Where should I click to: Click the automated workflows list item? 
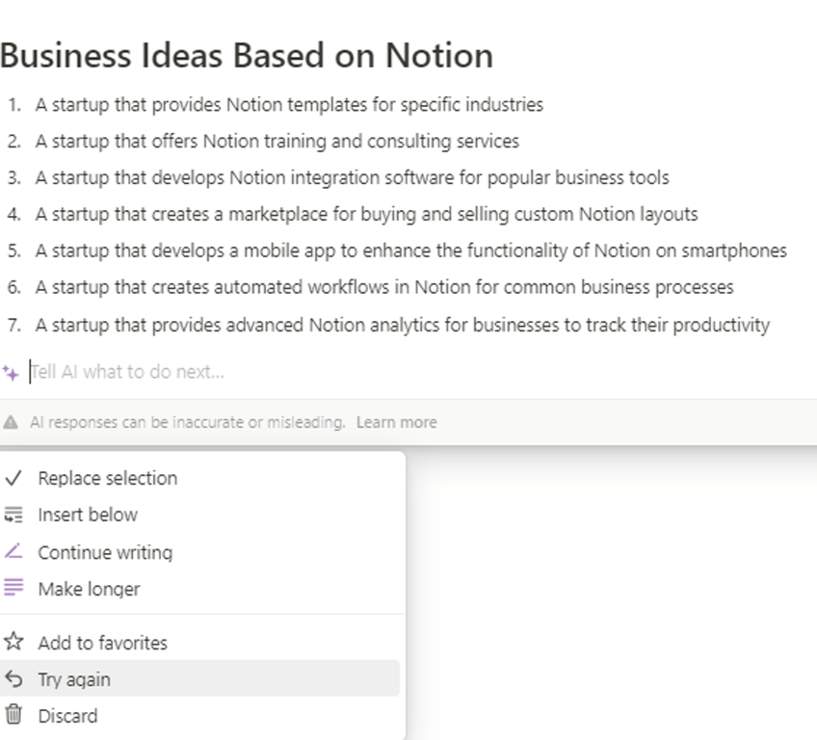(384, 287)
